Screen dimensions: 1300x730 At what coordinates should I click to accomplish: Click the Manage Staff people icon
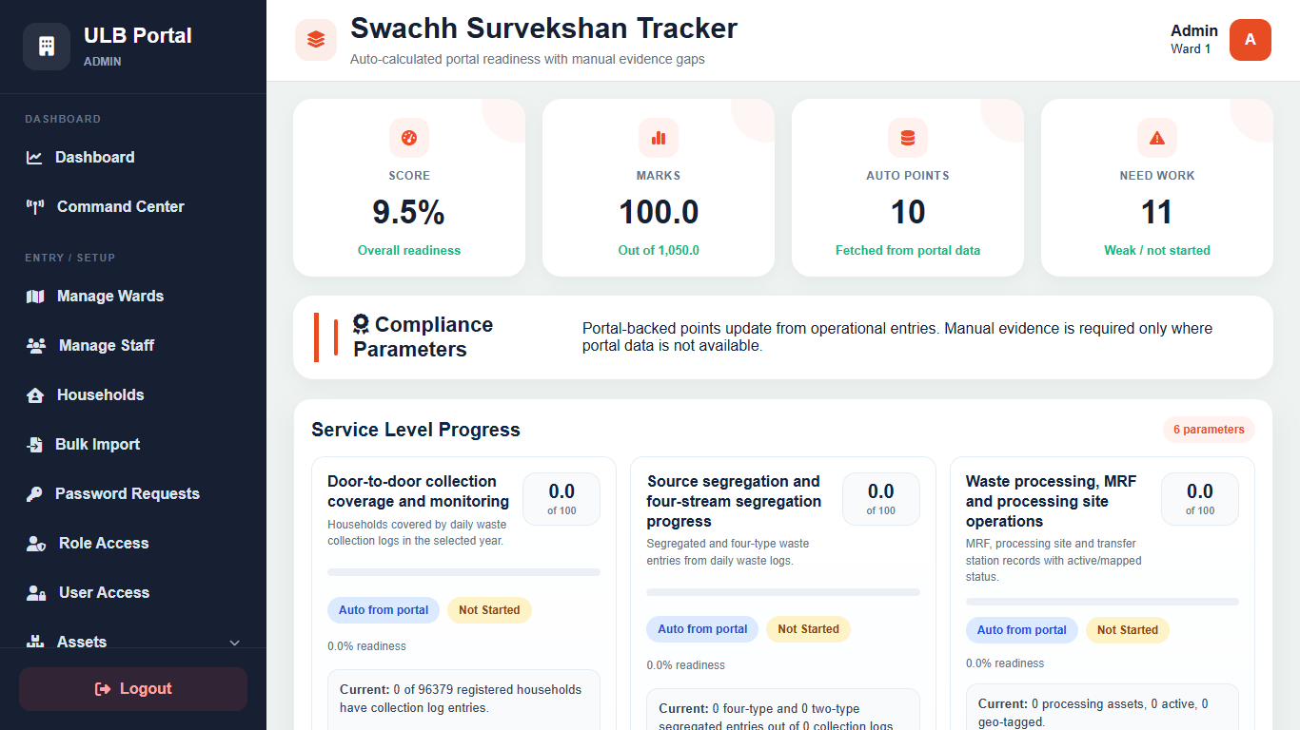36,346
